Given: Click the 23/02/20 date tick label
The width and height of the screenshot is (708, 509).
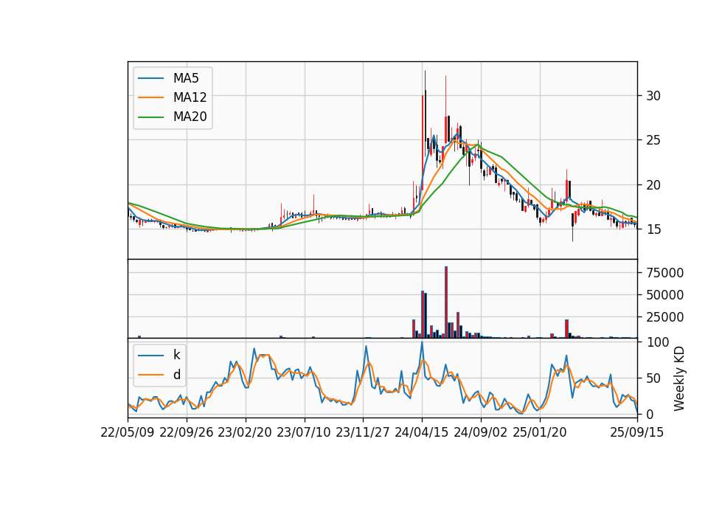Looking at the screenshot, I should (245, 432).
